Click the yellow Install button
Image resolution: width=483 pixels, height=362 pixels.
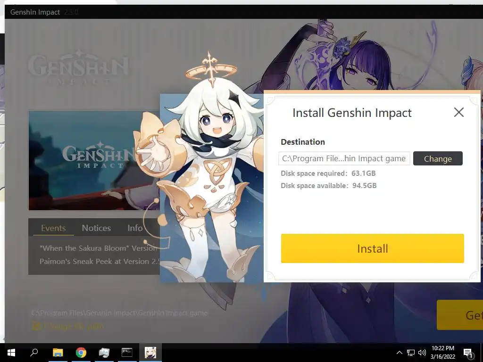click(x=373, y=248)
